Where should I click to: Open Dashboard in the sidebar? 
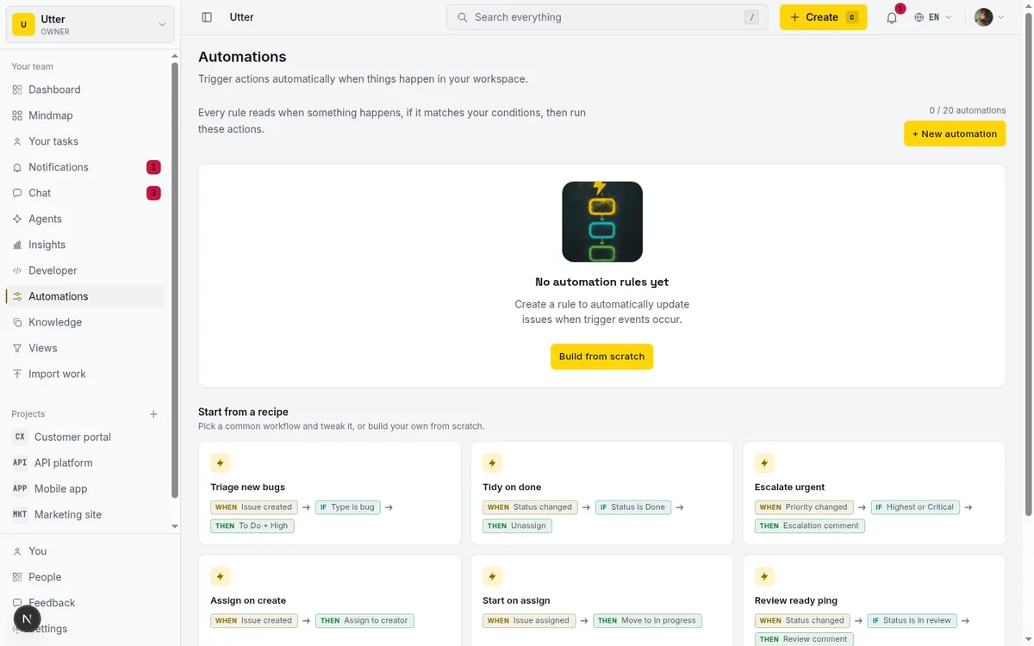(84, 90)
